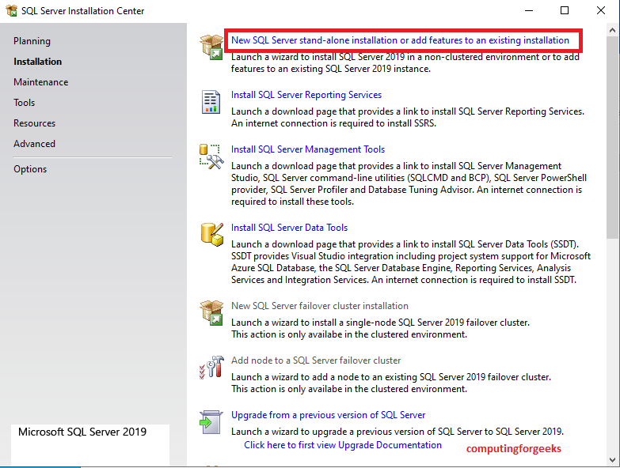This screenshot has width=620, height=468.
Task: Go to the Maintenance section
Action: [40, 82]
